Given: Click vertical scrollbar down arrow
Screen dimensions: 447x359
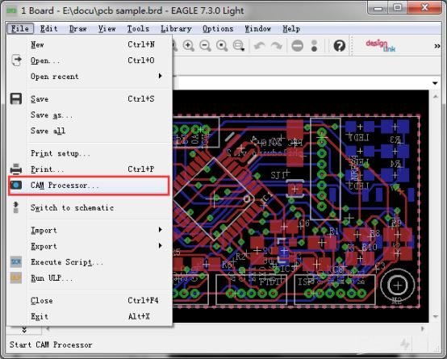Looking at the screenshot, I should pos(436,316).
